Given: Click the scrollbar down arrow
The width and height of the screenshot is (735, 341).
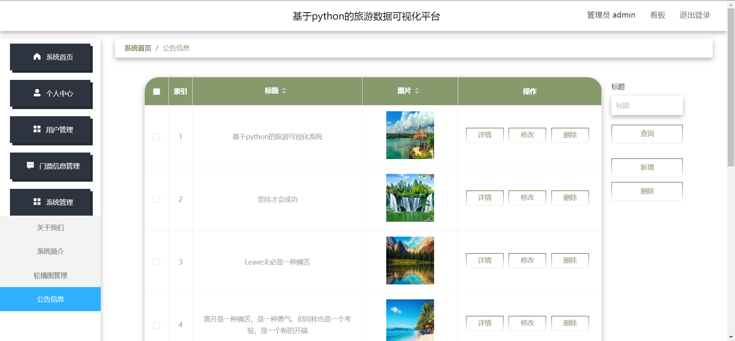Looking at the screenshot, I should tap(731, 337).
